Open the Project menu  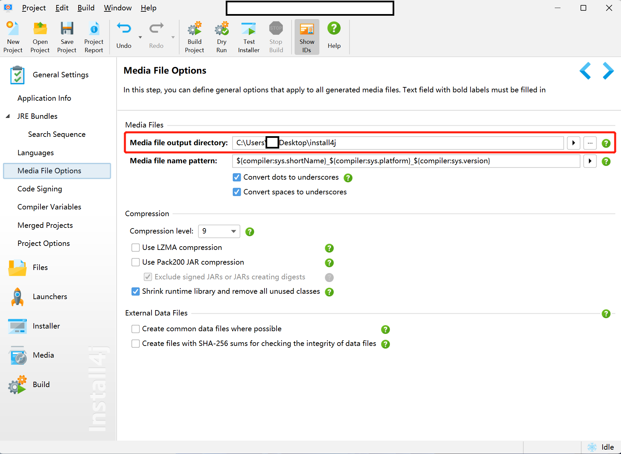pyautogui.click(x=34, y=8)
